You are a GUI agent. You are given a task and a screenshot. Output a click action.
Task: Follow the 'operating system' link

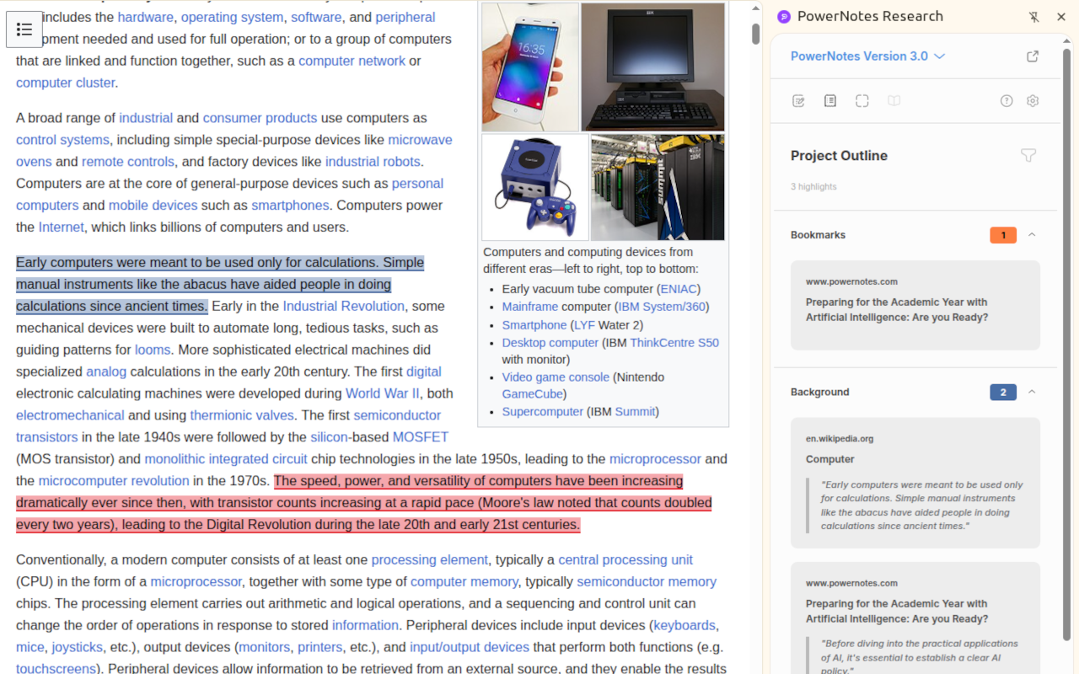[x=232, y=17]
